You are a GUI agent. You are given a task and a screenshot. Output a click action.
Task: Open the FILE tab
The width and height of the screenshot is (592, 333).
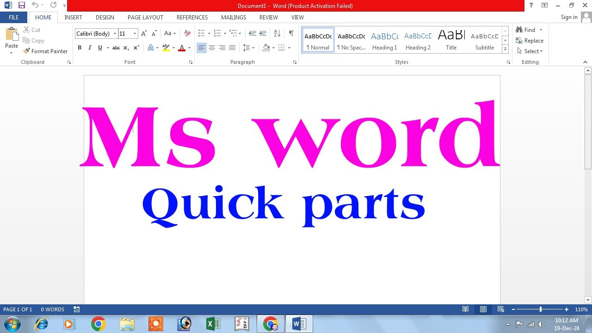14,17
